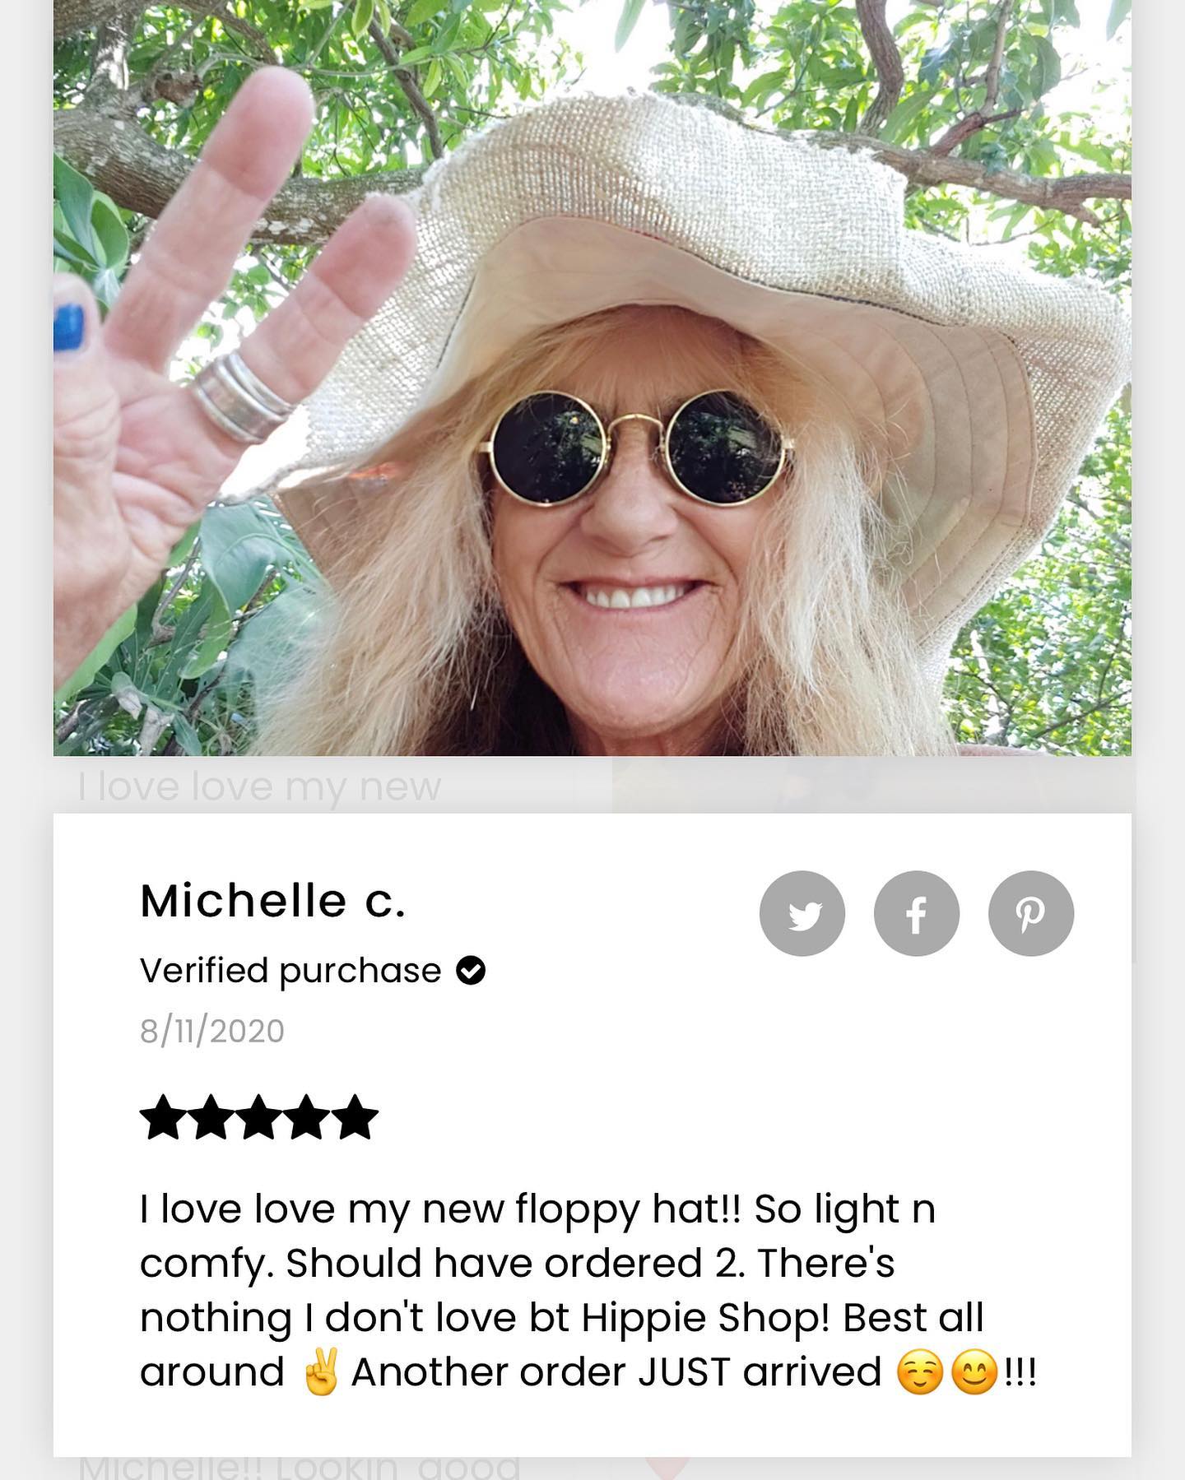Click the Verified purchase label

pos(290,972)
